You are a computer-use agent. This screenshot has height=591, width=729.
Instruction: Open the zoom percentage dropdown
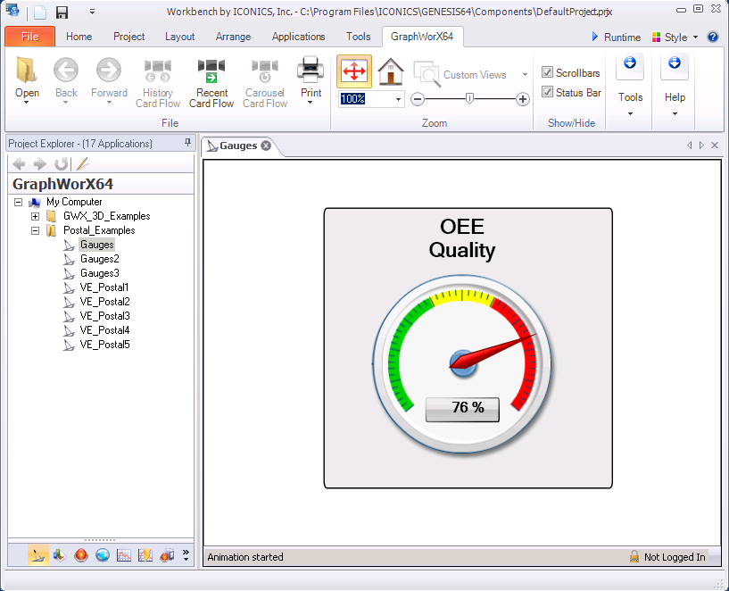click(398, 99)
